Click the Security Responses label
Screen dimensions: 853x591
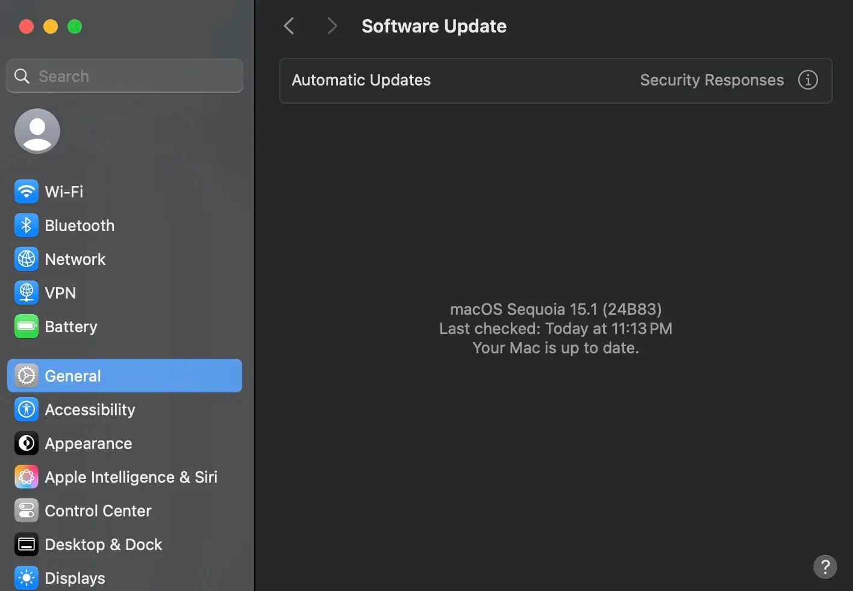(711, 81)
